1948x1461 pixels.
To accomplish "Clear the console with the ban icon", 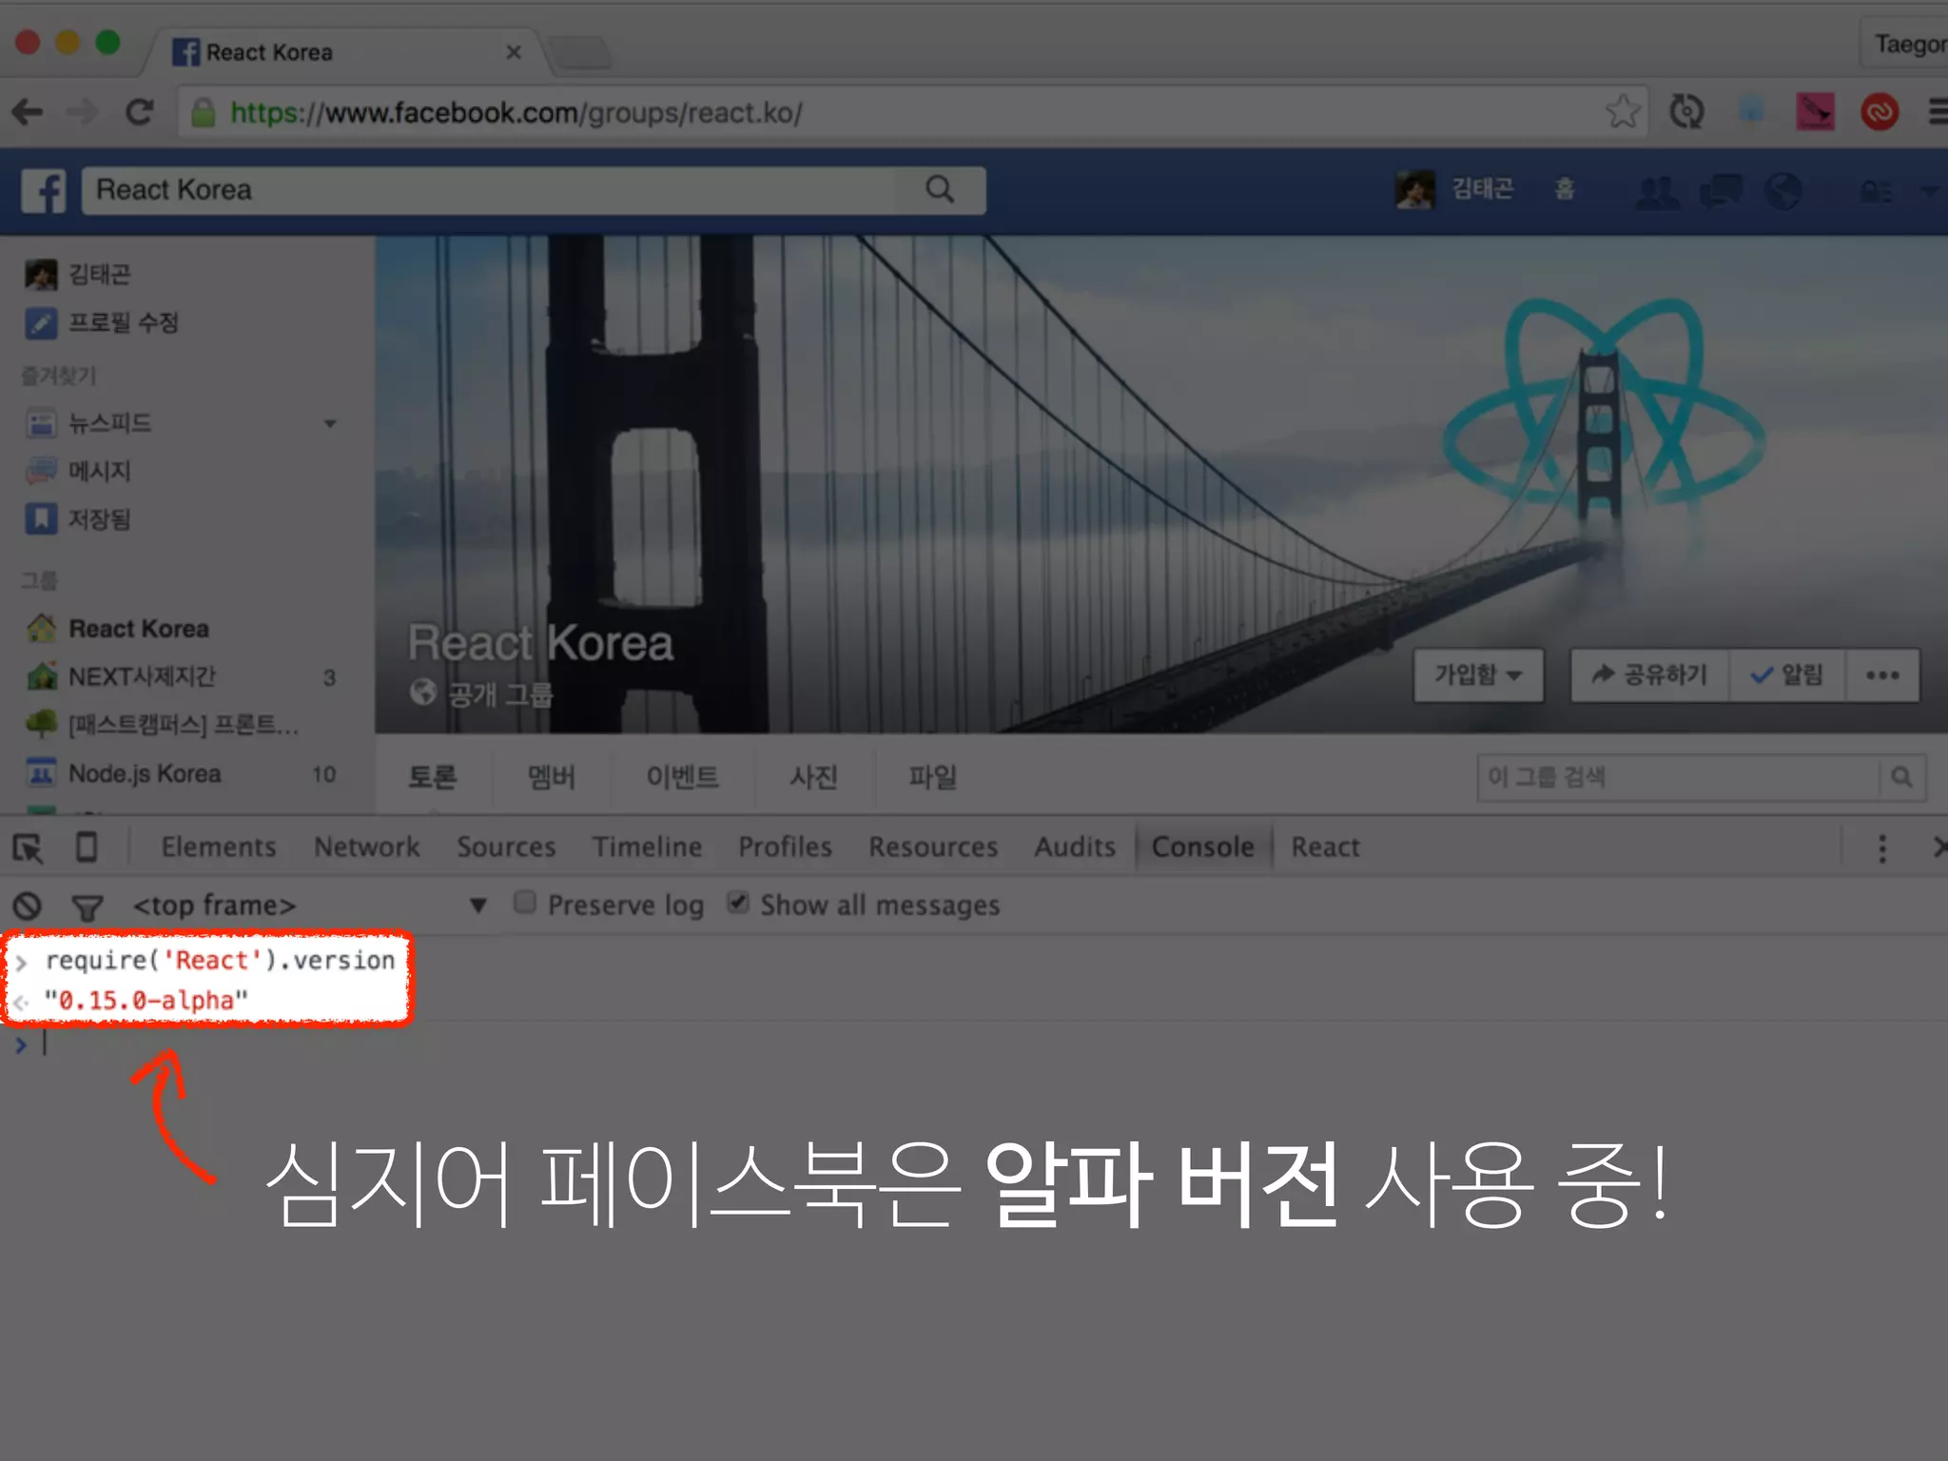I will click(x=27, y=906).
